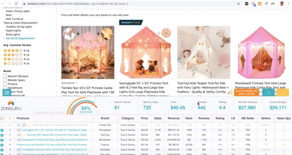Click the Alibaba logo icon
The width and height of the screenshot is (292, 155).
[x=230, y=93]
